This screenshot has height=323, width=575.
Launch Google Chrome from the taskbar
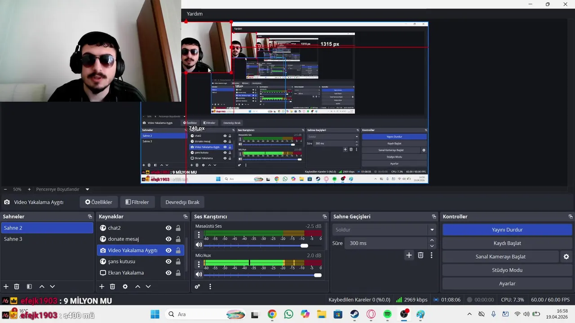point(272,314)
